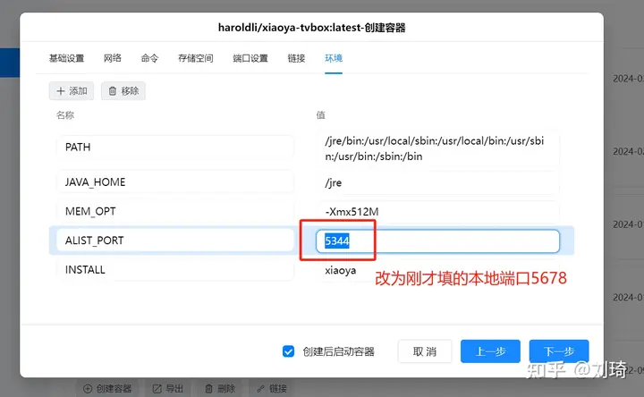Click 创建容器 in the background toolbar
644x397 pixels.
click(x=107, y=388)
